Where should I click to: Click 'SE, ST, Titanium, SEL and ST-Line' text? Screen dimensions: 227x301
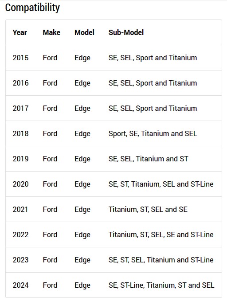[161, 184]
